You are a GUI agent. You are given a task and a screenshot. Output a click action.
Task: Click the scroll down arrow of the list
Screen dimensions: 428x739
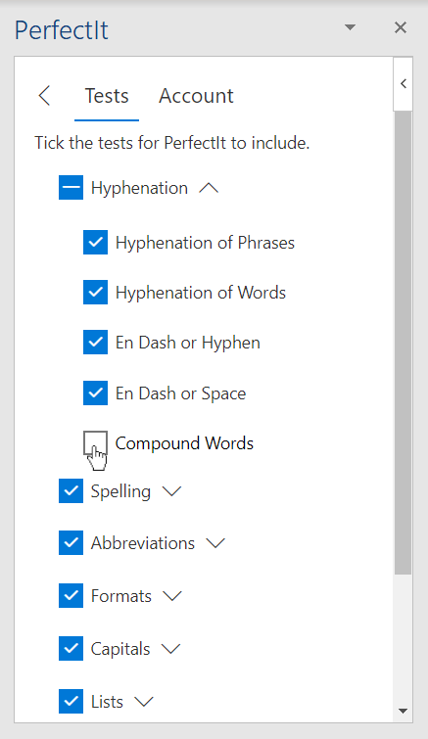[403, 711]
